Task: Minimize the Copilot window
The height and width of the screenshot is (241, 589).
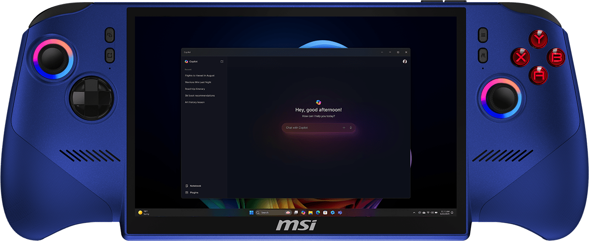Action: click(390, 52)
